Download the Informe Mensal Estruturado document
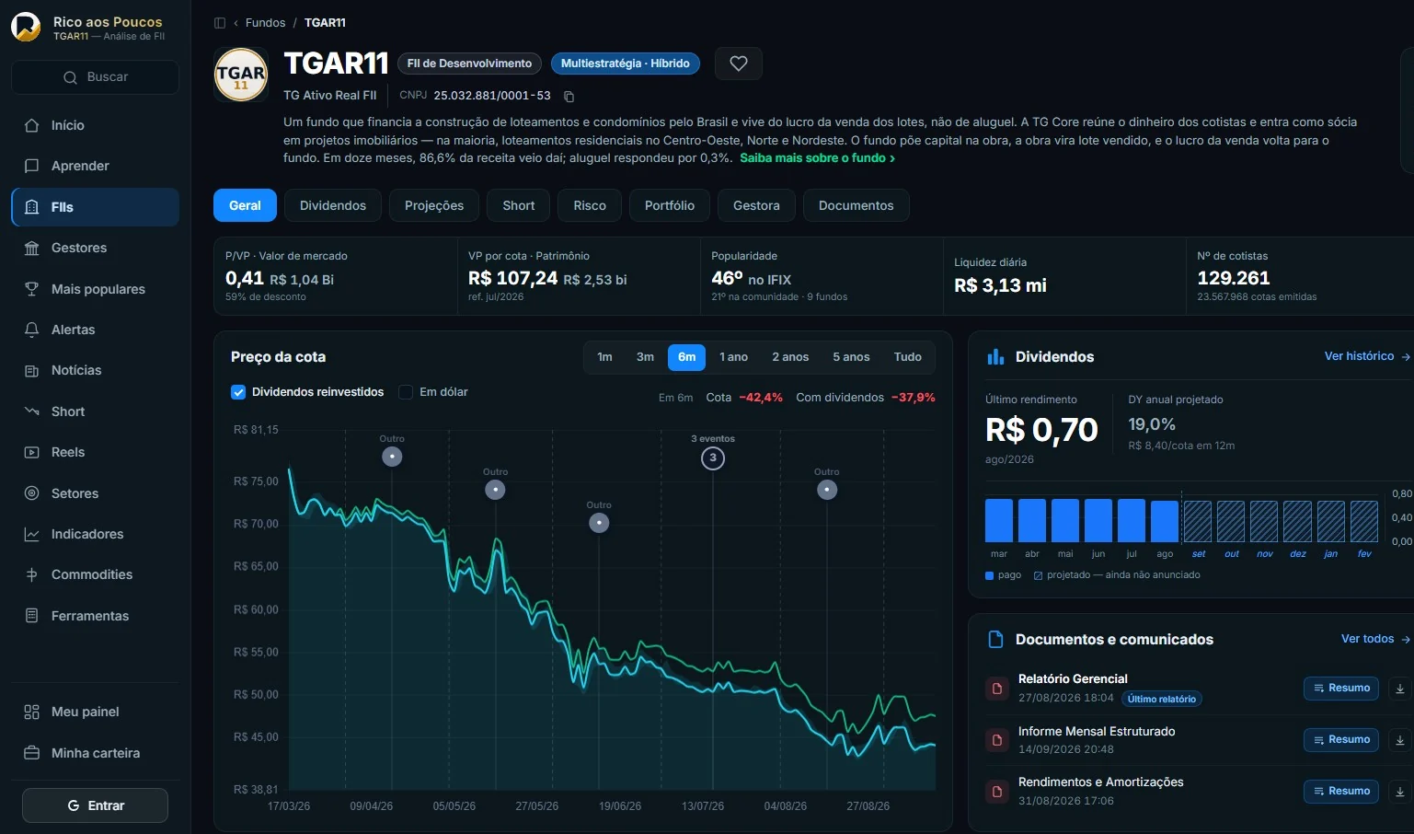Image resolution: width=1414 pixels, height=834 pixels. (x=1400, y=740)
